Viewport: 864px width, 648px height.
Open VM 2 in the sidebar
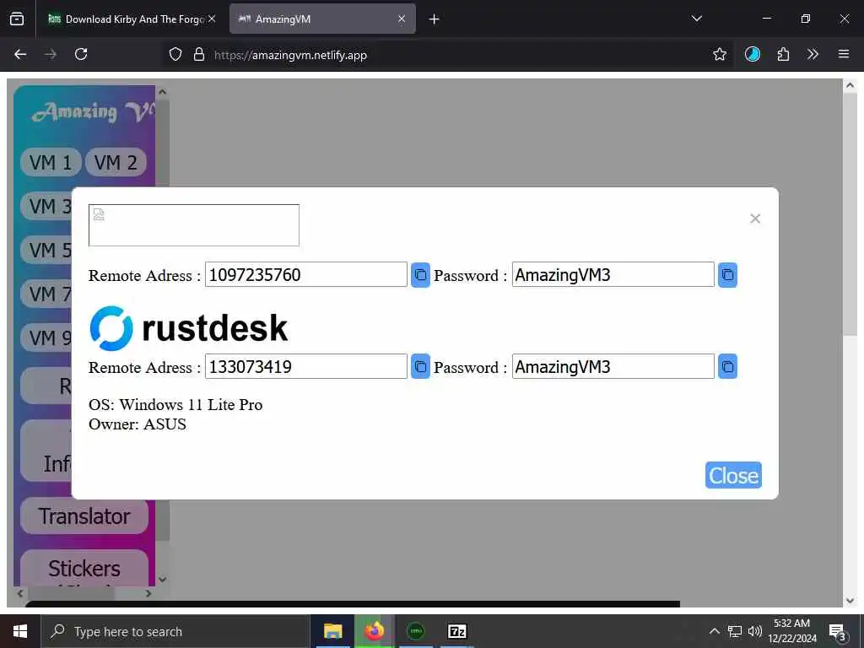point(116,163)
